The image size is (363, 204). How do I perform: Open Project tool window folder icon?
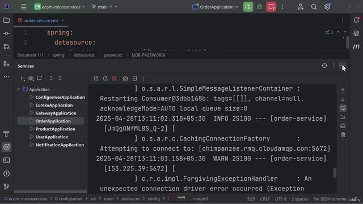coord(6,20)
